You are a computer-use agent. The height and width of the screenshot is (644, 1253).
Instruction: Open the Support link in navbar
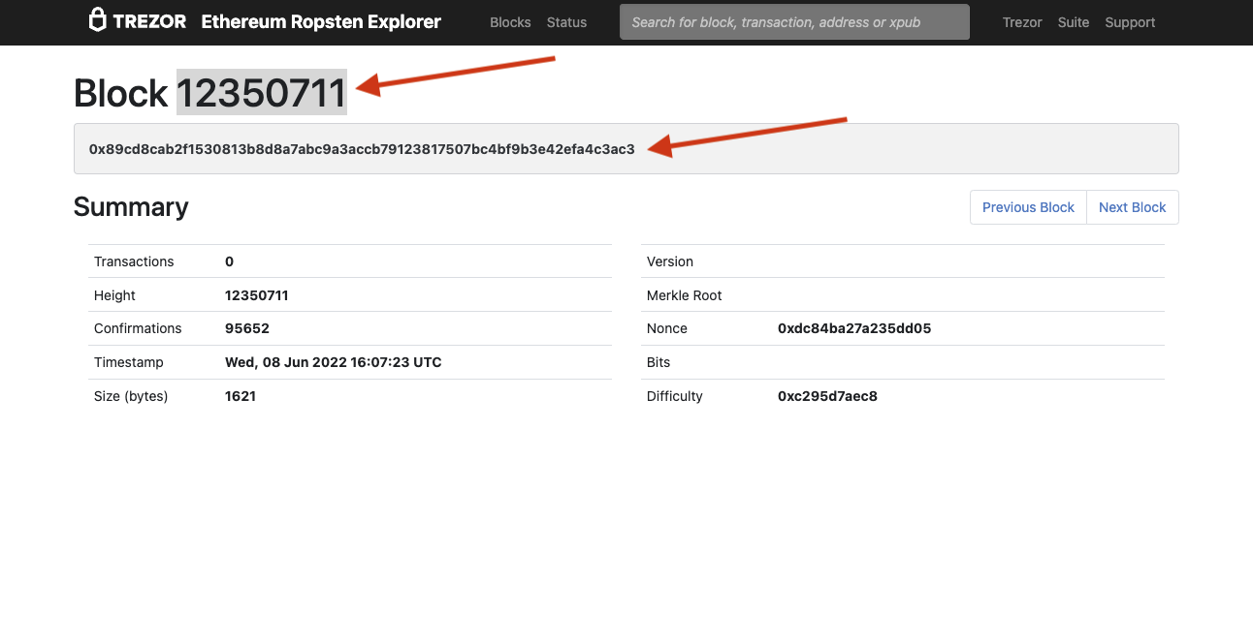coord(1130,22)
